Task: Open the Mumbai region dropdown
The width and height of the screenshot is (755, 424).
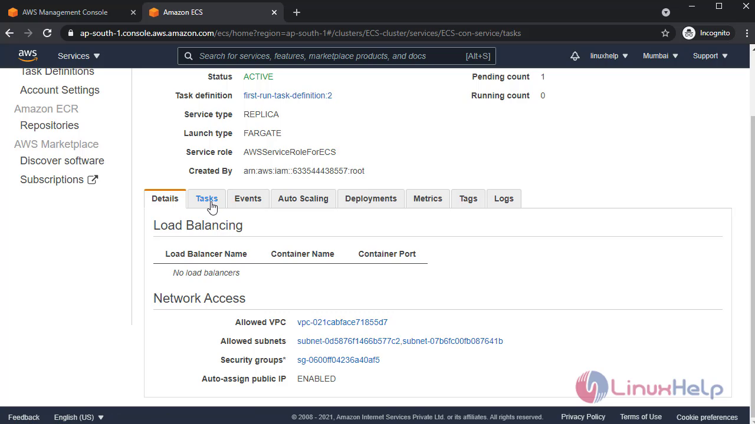Action: tap(661, 56)
